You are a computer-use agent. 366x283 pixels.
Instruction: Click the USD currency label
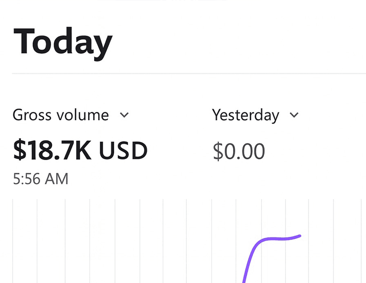pyautogui.click(x=123, y=151)
